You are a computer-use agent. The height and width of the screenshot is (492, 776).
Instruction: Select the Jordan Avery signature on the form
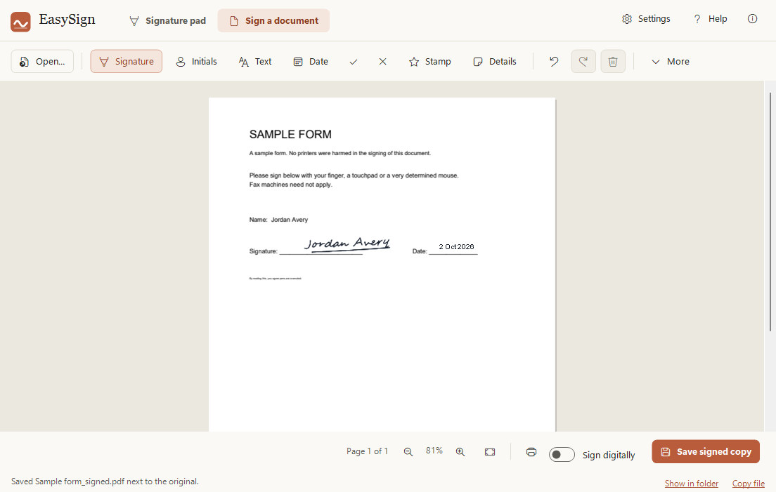pyautogui.click(x=347, y=244)
